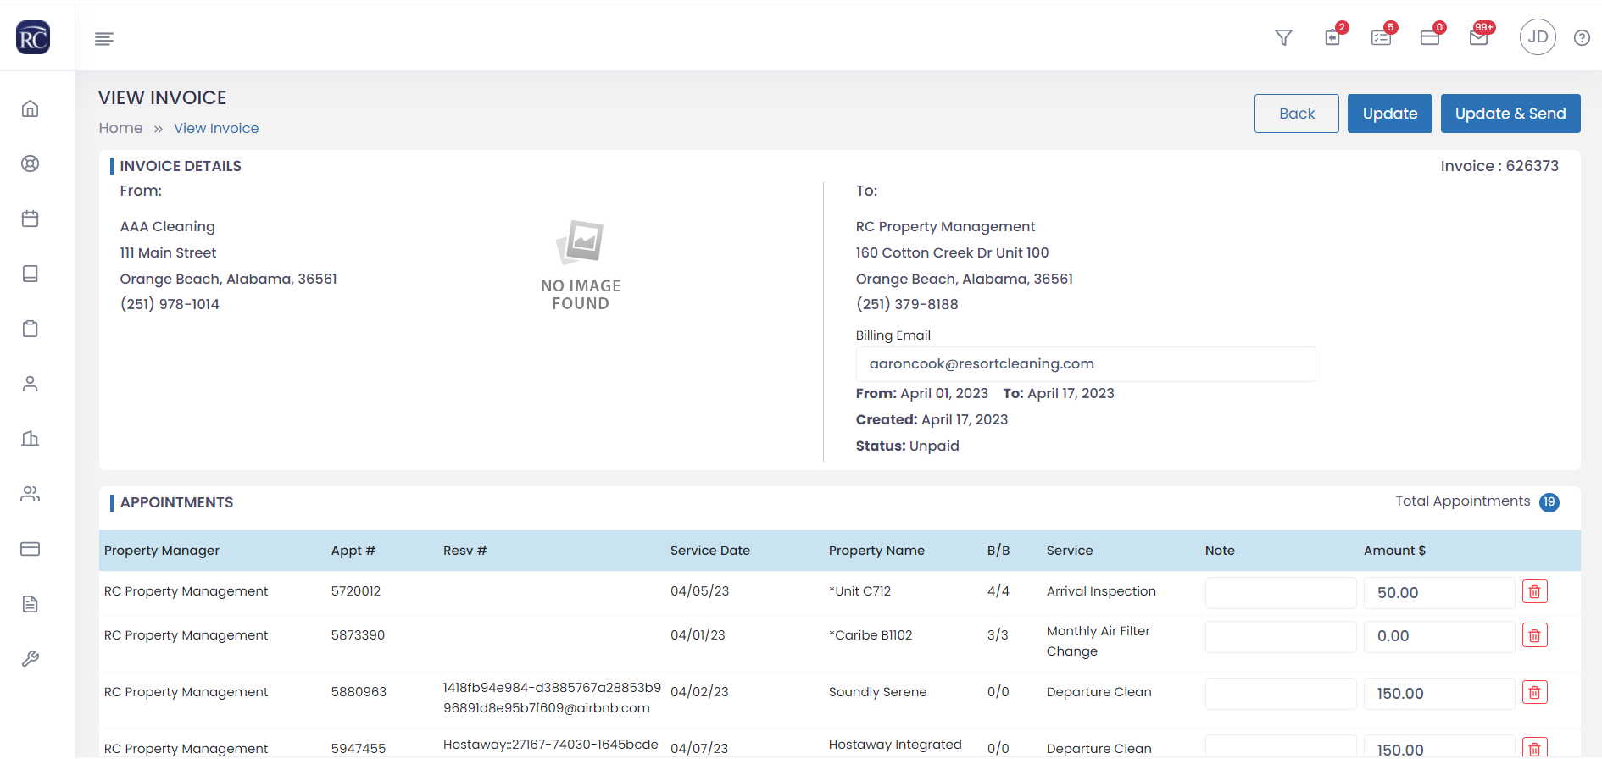The height and width of the screenshot is (759, 1602).
Task: Open the JD user avatar menu
Action: 1538,37
